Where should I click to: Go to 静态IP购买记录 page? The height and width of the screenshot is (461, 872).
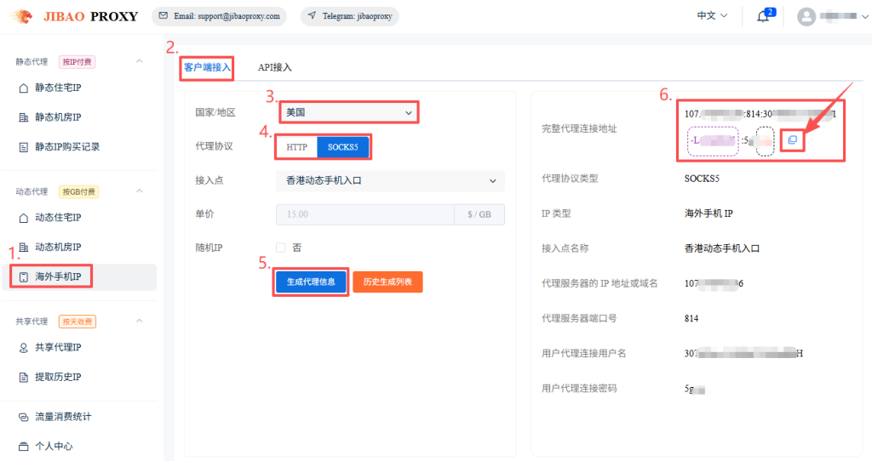coord(66,146)
